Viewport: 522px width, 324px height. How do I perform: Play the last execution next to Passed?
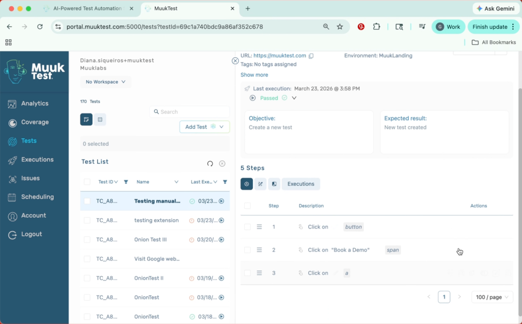click(253, 98)
